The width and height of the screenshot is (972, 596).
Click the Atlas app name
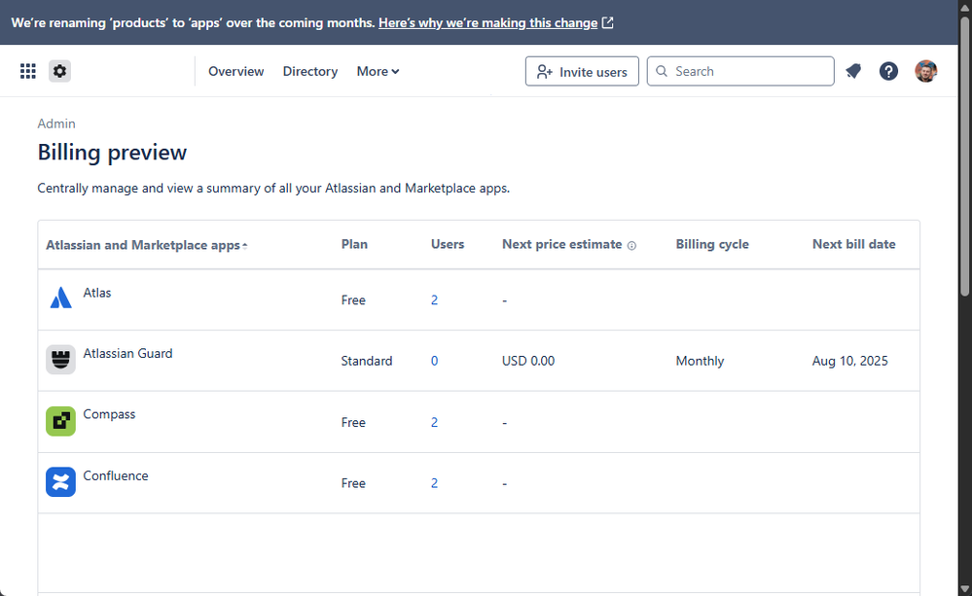pos(97,293)
